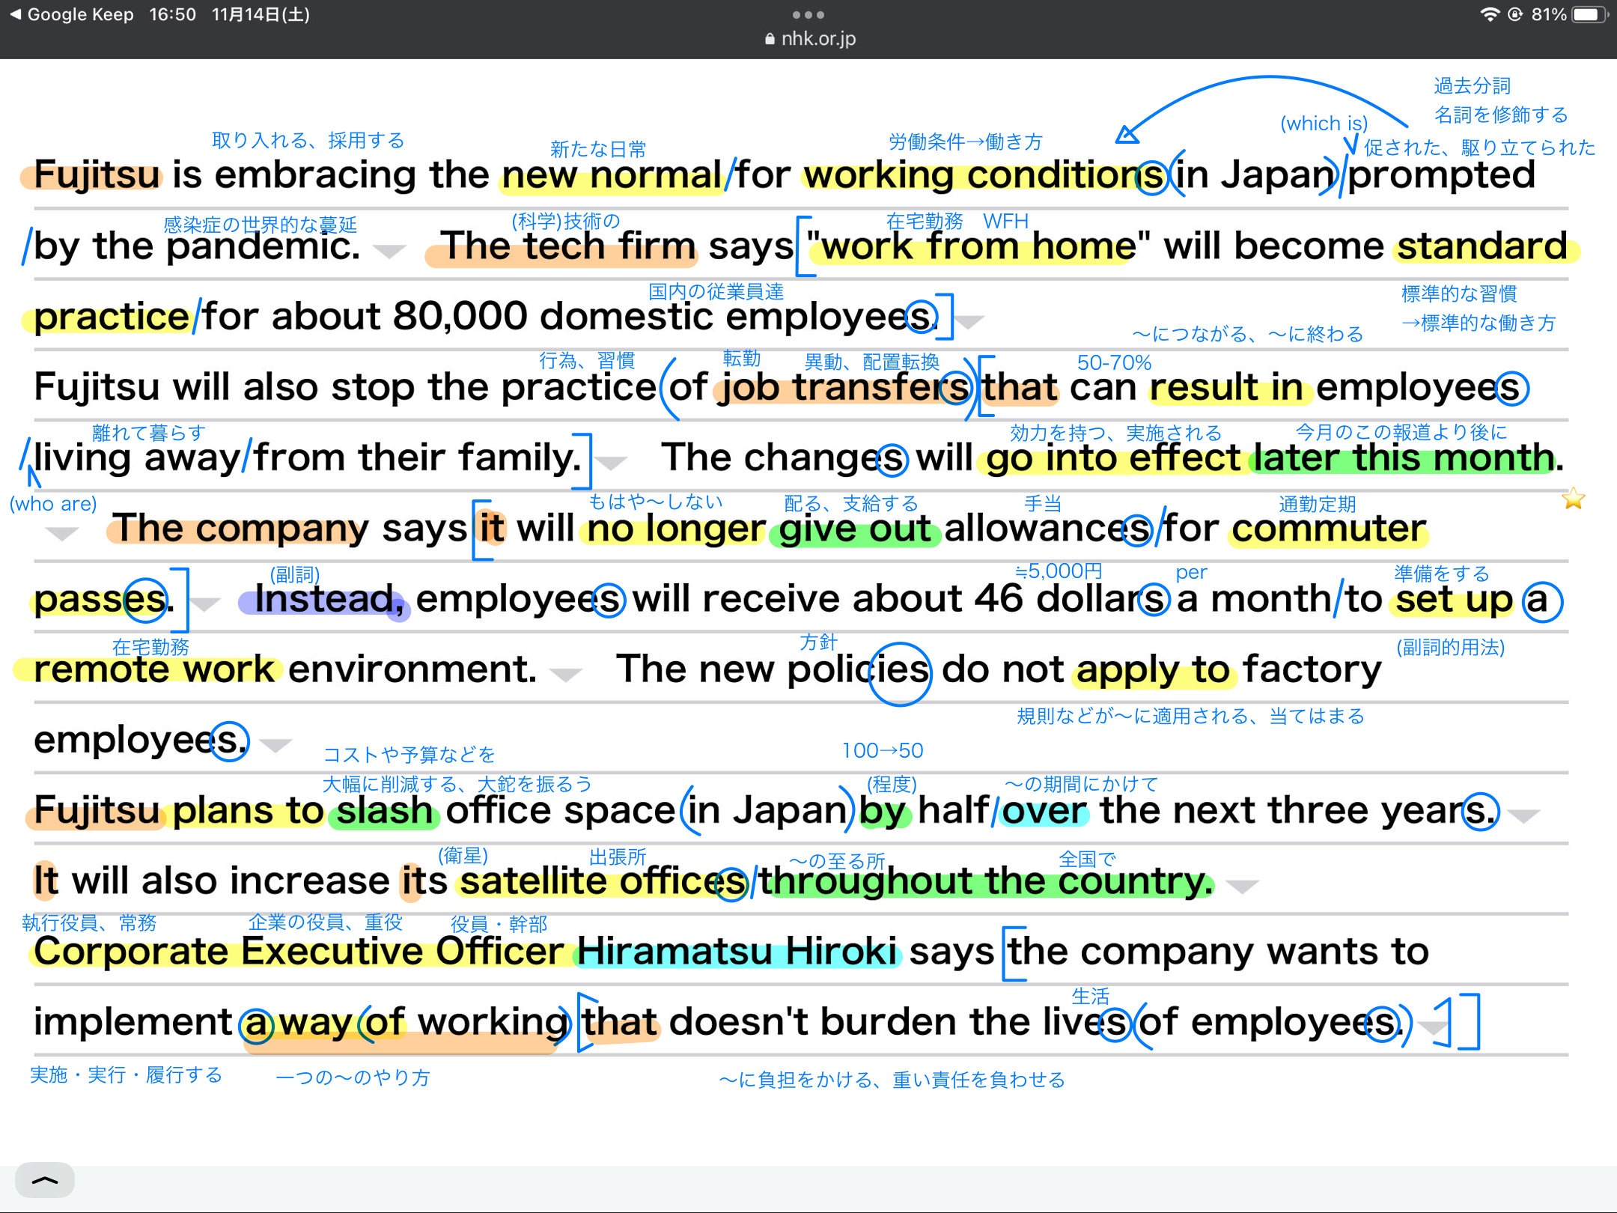Tap the note "感染症の世界的な蔓延"
The image size is (1617, 1213).
[260, 225]
